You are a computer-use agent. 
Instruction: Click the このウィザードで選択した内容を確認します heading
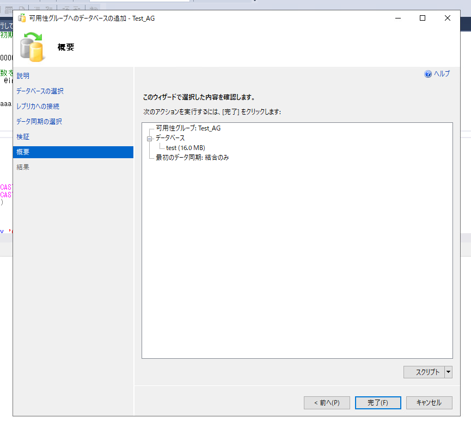(199, 97)
